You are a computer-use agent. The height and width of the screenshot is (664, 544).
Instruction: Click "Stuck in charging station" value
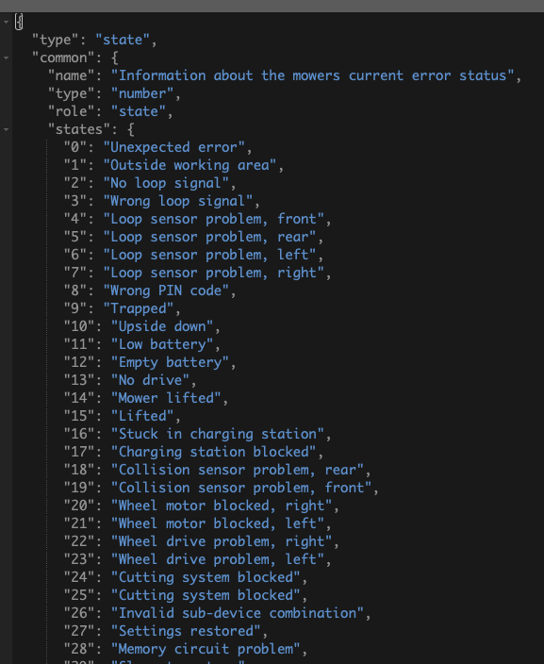tap(218, 434)
